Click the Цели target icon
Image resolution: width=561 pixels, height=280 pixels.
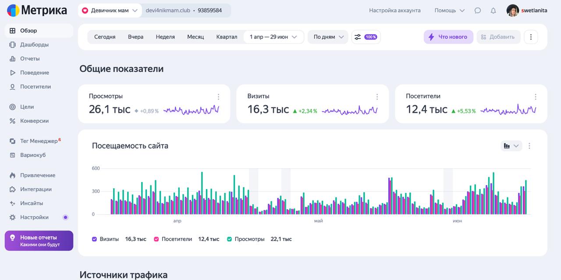pos(12,107)
